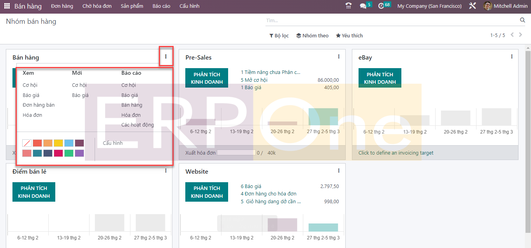The image size is (531, 248).
Task: Open the three-dot menu on Website card
Action: tap(339, 171)
